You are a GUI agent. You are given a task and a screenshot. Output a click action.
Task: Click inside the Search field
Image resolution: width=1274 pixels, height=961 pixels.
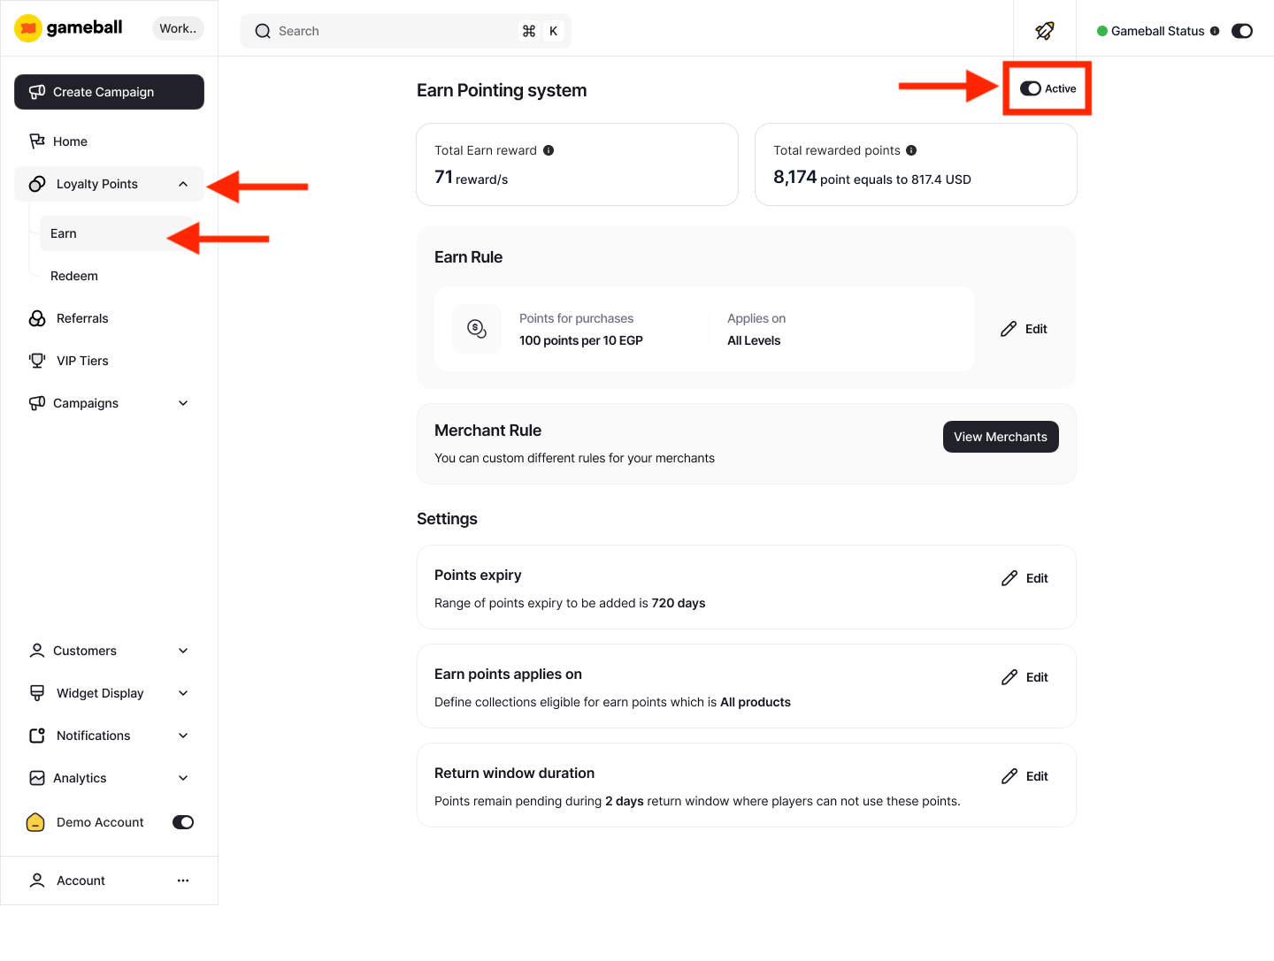[380, 30]
